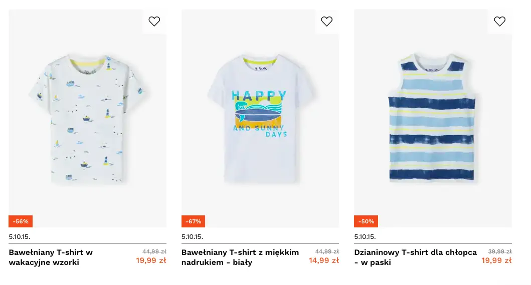Open "Dzianinowy T-shirt dla chłopca - w paski"
The width and height of the screenshot is (531, 285).
coord(415,257)
